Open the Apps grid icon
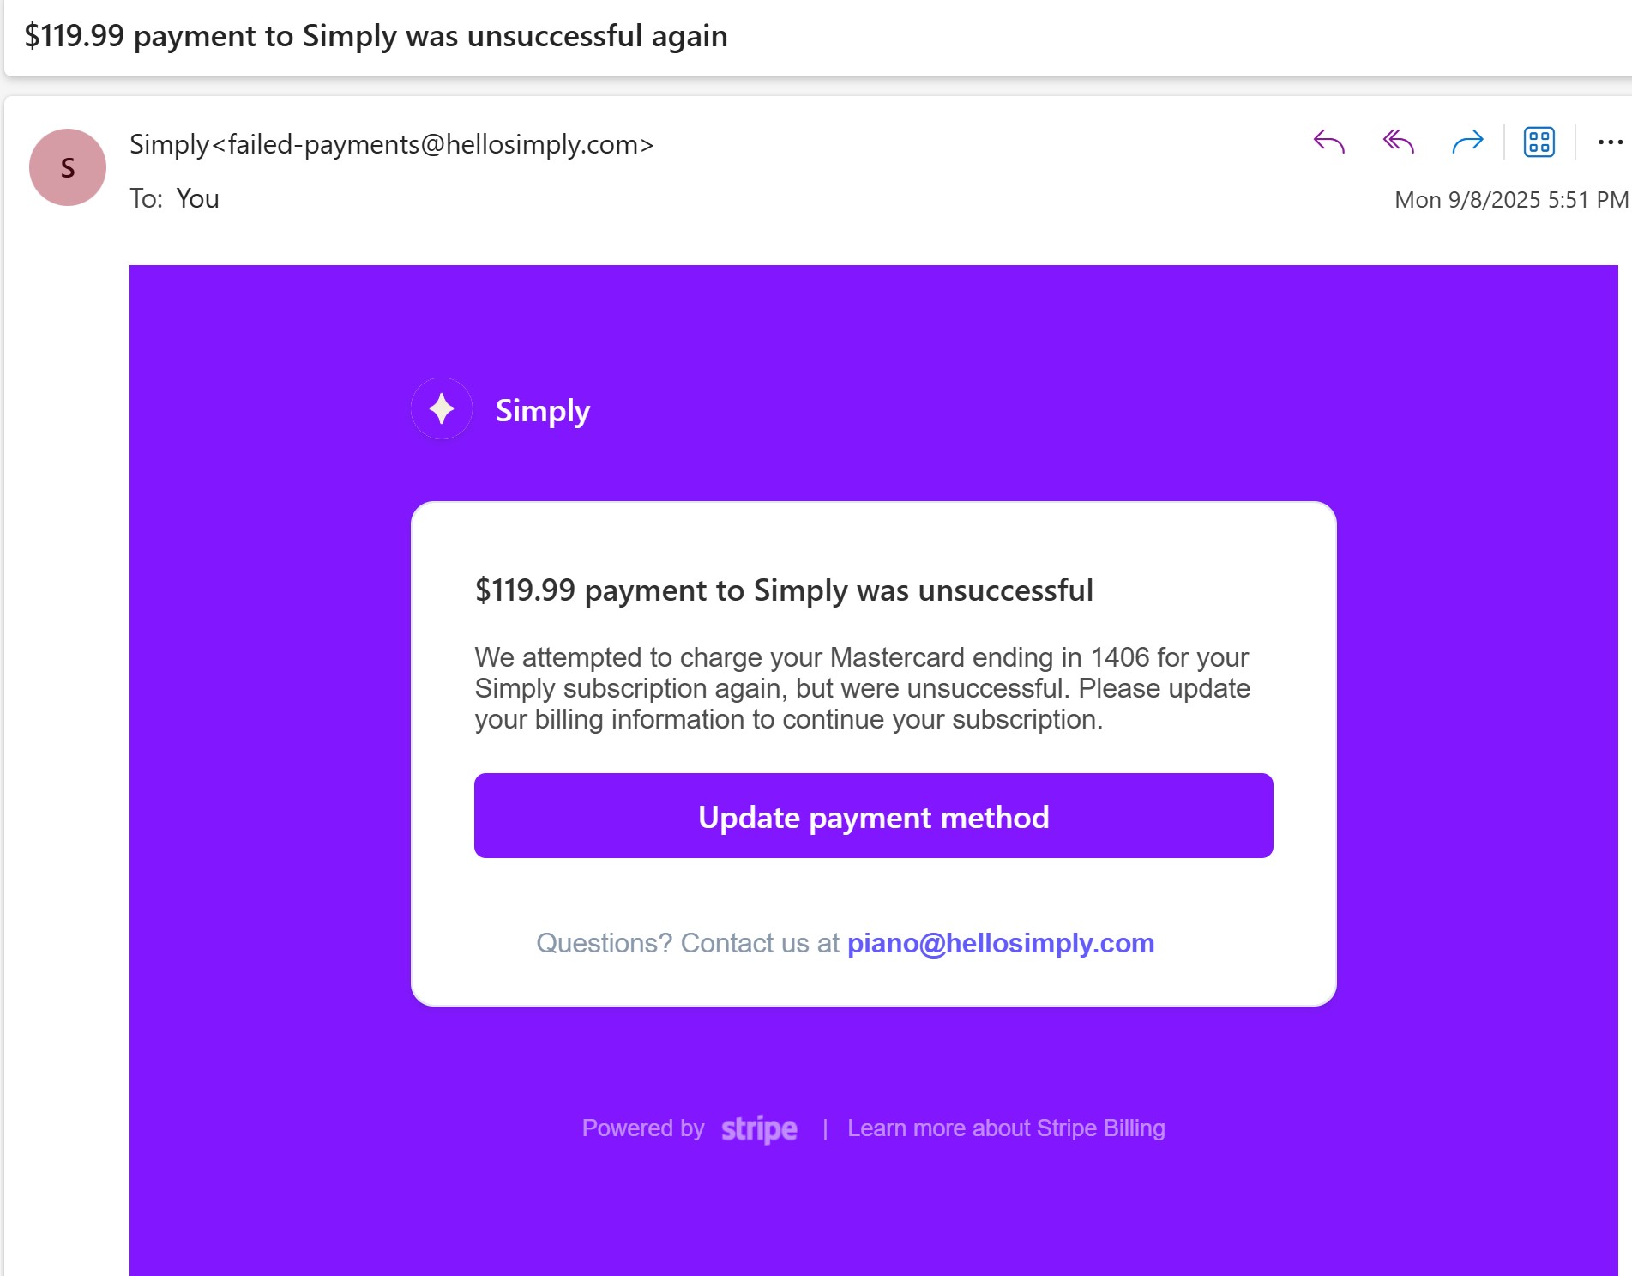Image resolution: width=1632 pixels, height=1276 pixels. tap(1539, 142)
